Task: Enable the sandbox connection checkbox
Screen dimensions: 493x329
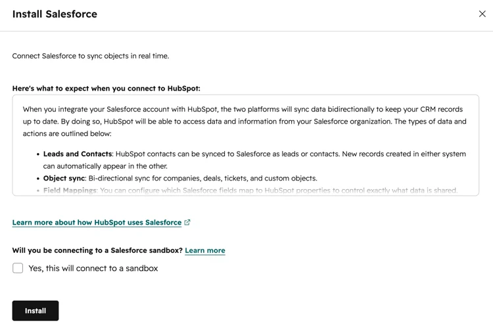Action: [x=18, y=268]
